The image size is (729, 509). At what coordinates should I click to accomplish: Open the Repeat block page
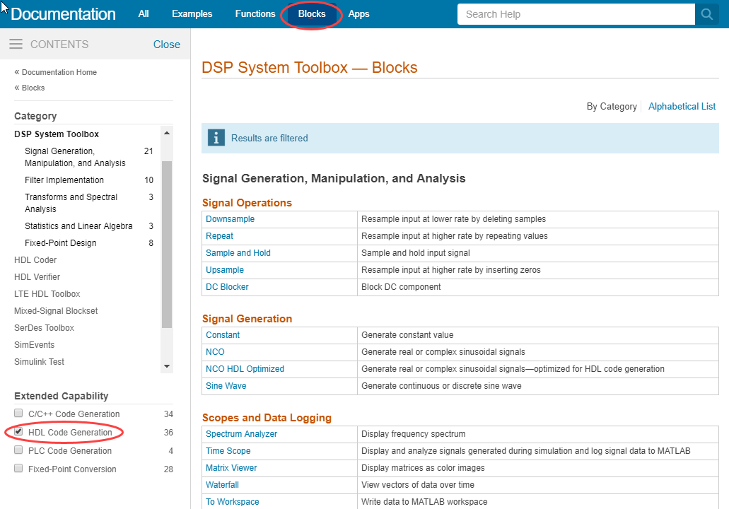click(x=219, y=236)
